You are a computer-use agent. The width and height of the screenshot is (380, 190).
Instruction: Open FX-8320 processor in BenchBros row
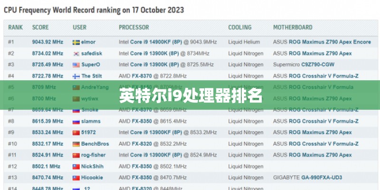tap(142, 144)
